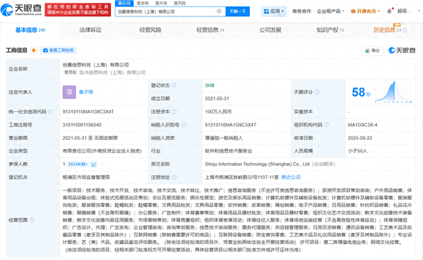This screenshot has height=260, width=423.
Task: Select the 查公司 search tab
Action: (124, 3)
